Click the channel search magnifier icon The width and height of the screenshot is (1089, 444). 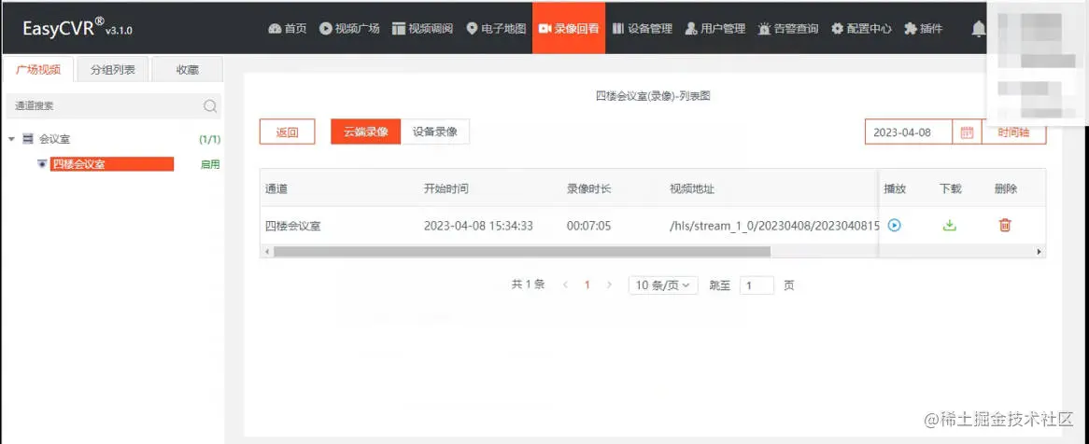(210, 106)
